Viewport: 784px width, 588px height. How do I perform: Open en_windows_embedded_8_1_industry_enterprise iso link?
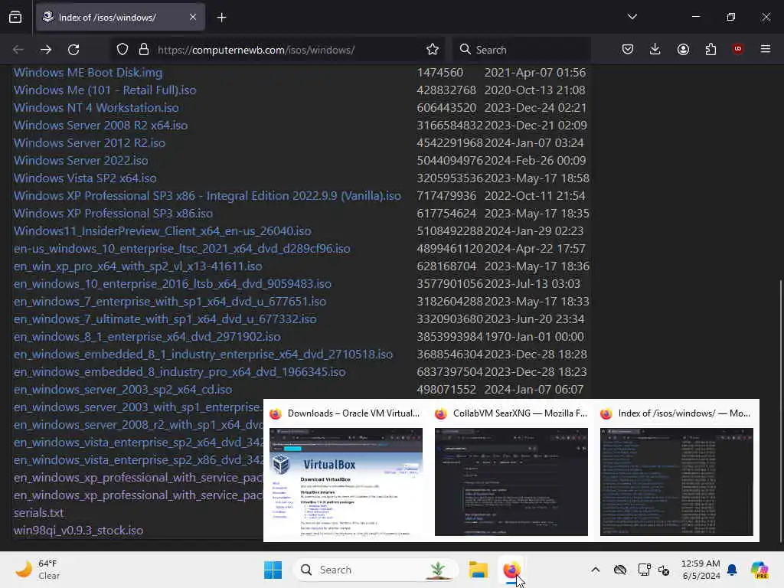pos(203,354)
